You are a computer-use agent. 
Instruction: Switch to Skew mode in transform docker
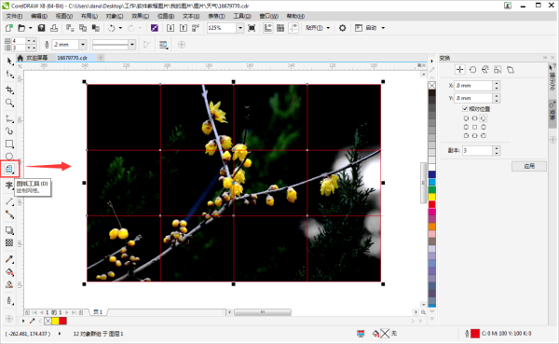point(511,70)
